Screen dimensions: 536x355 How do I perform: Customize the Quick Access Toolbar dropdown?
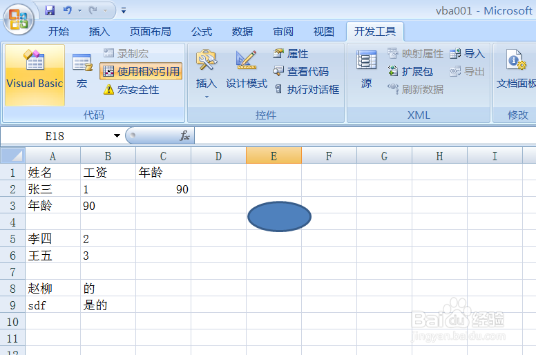[x=124, y=11]
